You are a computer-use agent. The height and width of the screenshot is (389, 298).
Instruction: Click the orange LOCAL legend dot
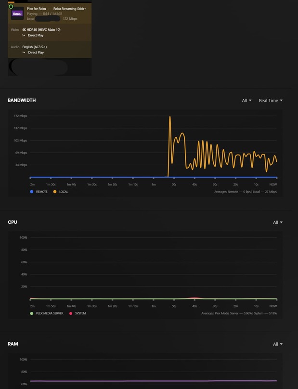click(x=55, y=192)
